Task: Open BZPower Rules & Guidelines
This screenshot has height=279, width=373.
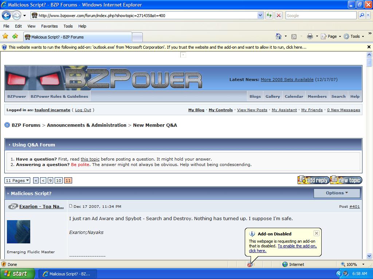Action: (59, 96)
